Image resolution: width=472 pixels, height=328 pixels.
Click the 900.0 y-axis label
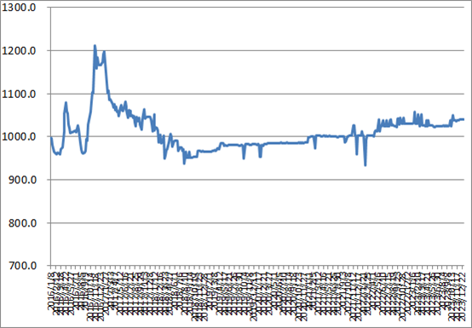(x=21, y=180)
